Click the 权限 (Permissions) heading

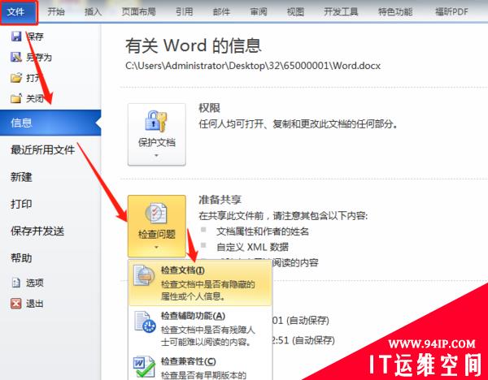(210, 108)
